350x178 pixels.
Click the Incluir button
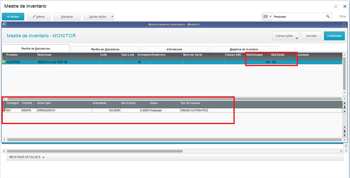click(x=13, y=17)
